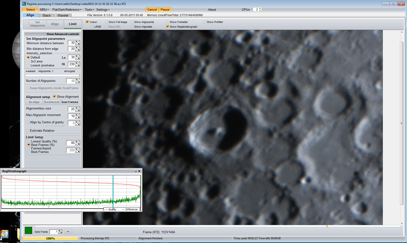Click the No Align setup button
Image resolution: width=407 pixels, height=243 pixels.
click(34, 102)
